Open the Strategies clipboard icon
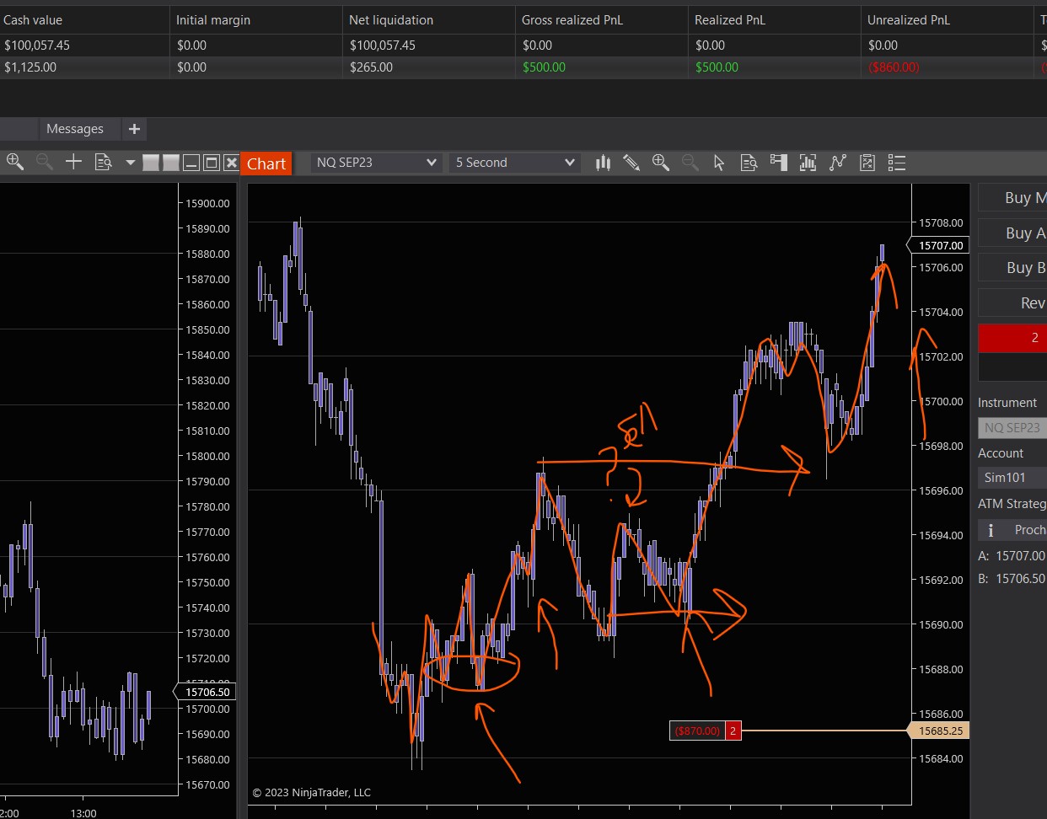 pos(867,163)
